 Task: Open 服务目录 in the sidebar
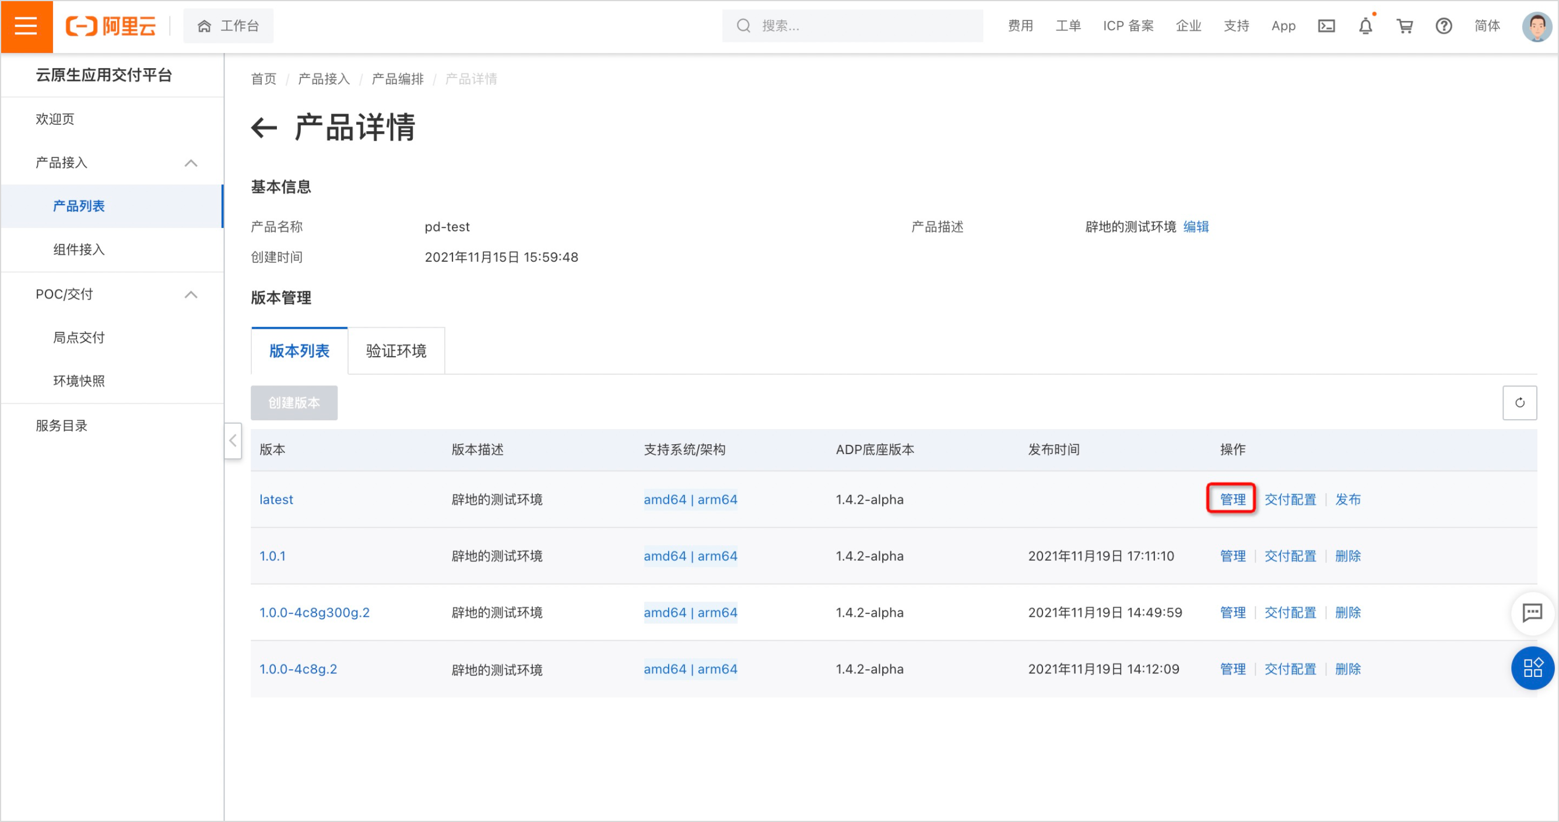tap(61, 426)
